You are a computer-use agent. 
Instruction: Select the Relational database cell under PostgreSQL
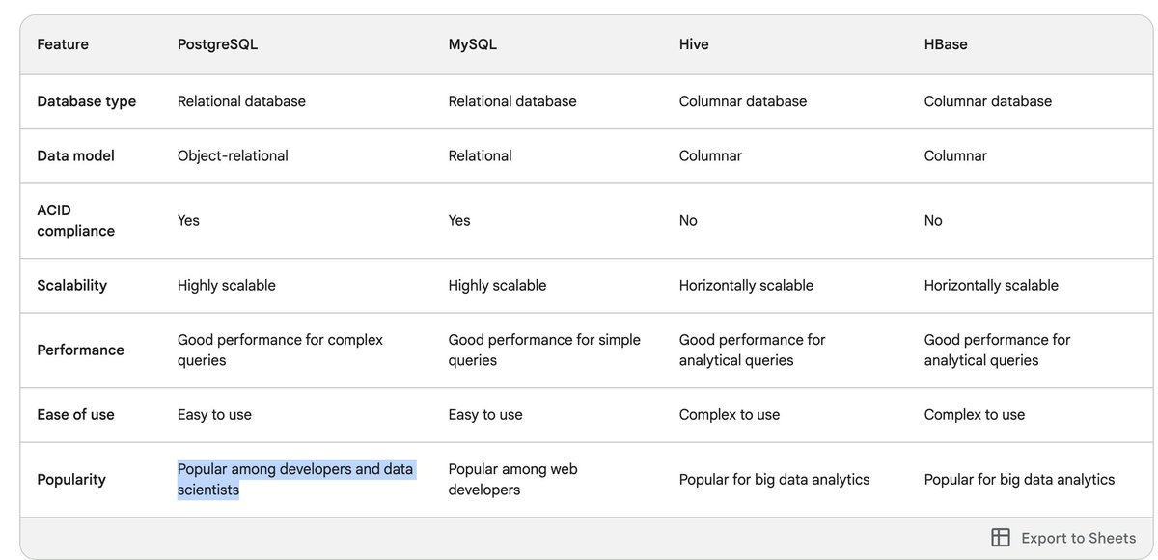(241, 100)
